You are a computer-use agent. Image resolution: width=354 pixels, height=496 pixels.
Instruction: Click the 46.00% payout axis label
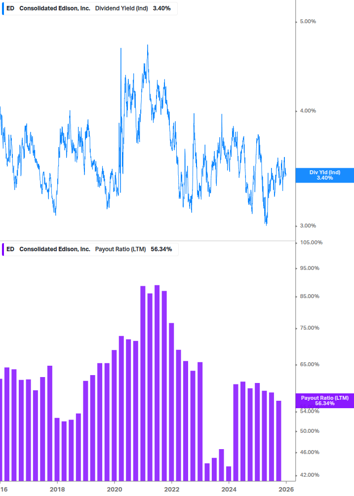tap(310, 453)
